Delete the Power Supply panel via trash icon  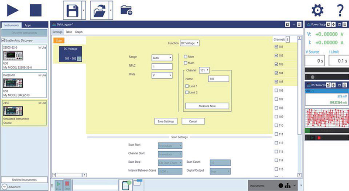click(345, 24)
